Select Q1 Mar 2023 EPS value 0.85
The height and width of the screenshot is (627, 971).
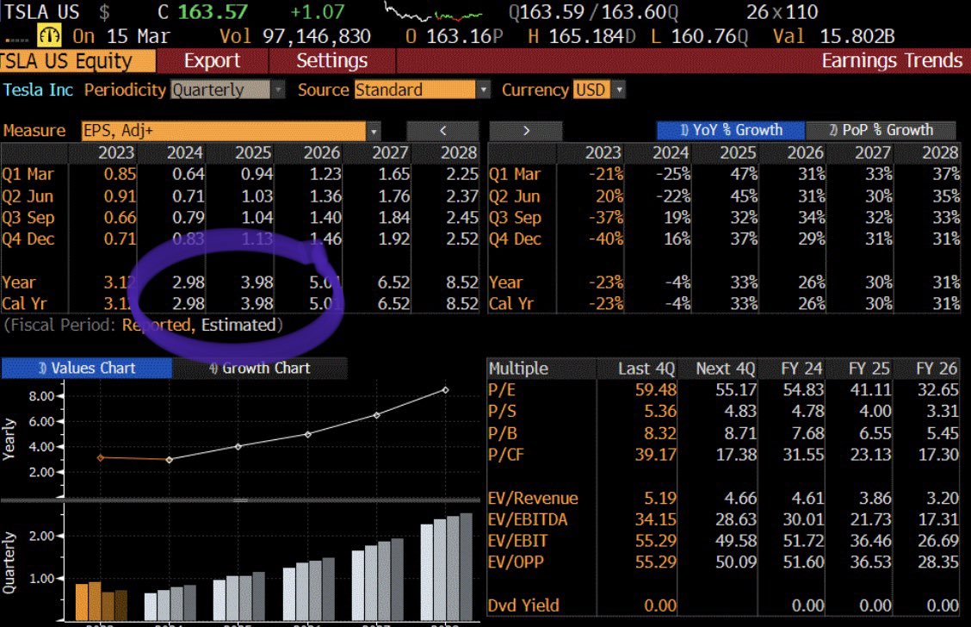120,174
